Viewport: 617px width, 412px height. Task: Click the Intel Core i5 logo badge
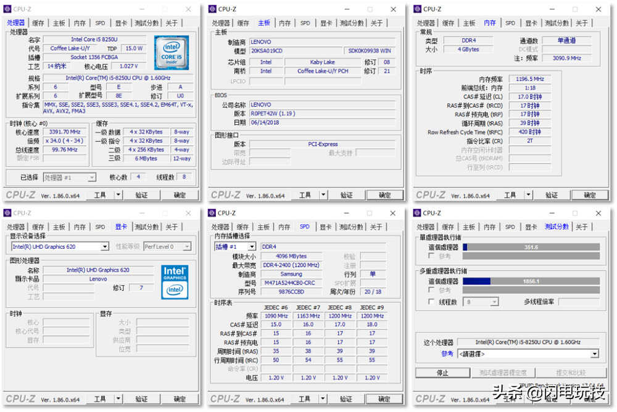tap(172, 53)
